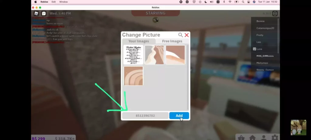This screenshot has width=311, height=140.
Task: Click the screen recording stop icon in menu bar
Action: pyautogui.click(x=181, y=2)
